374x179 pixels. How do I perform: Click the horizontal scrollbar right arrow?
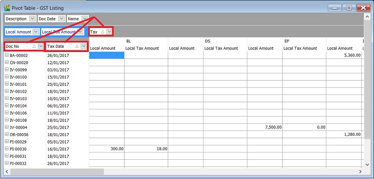click(360, 172)
